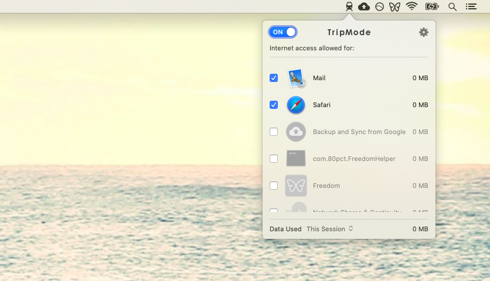Open Notification Center list icon
This screenshot has width=490, height=281.
[x=471, y=6]
